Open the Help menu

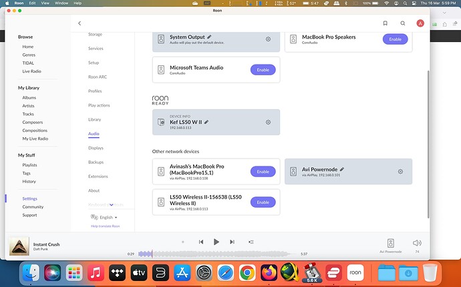pyautogui.click(x=78, y=3)
